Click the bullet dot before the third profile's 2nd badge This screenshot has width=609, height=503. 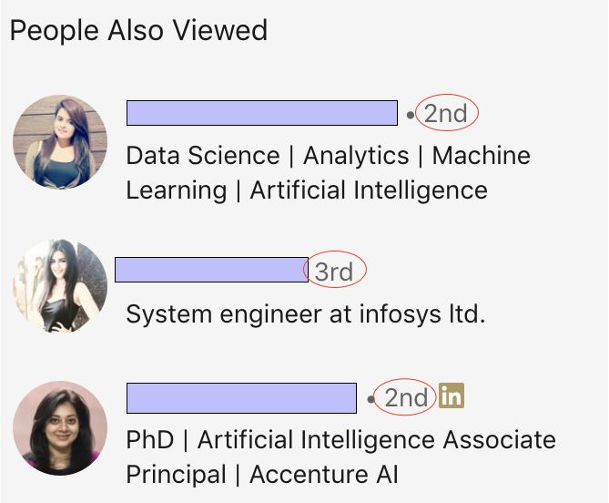pos(370,399)
